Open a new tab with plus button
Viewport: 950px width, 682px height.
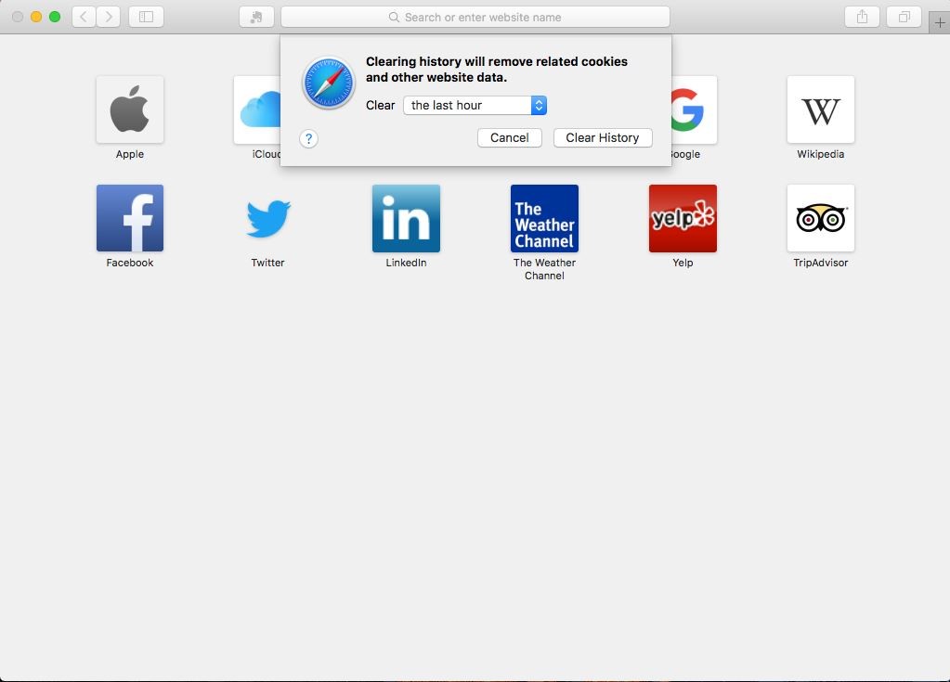[x=940, y=23]
